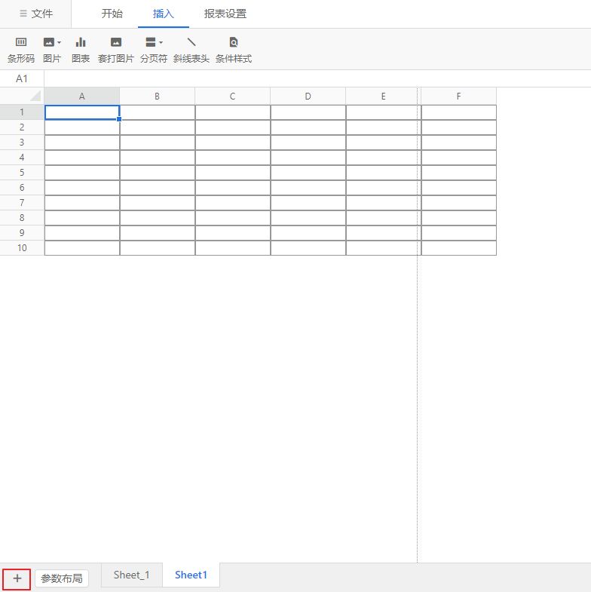
Task: Open 条件样式 conditional style tool
Action: coord(234,43)
